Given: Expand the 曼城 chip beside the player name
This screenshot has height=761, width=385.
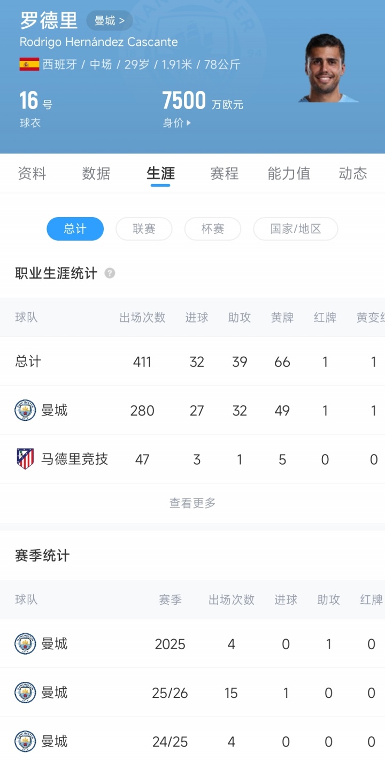Looking at the screenshot, I should (109, 20).
